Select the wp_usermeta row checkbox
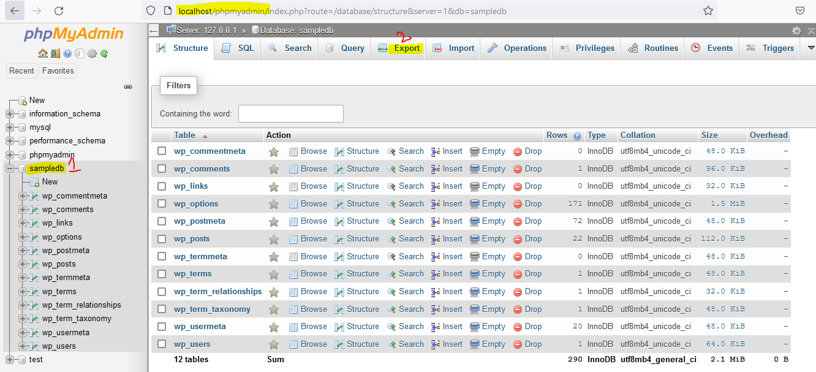Image resolution: width=816 pixels, height=372 pixels. pos(162,326)
